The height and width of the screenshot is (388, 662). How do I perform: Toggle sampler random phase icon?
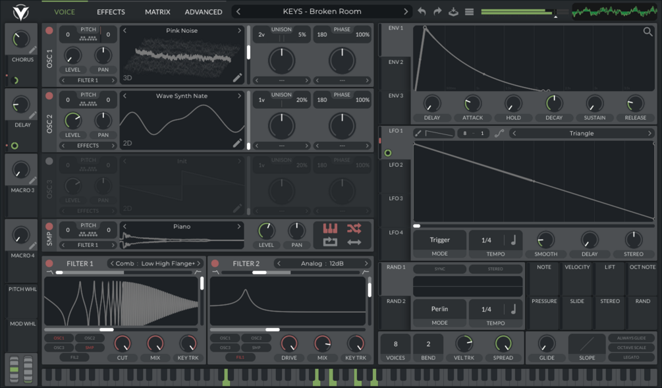click(354, 229)
